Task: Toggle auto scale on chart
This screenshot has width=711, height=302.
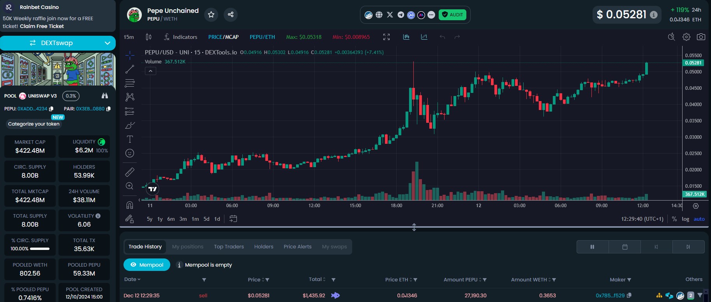Action: tap(699, 219)
